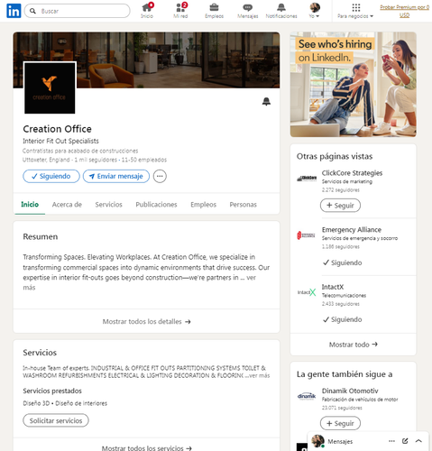Toggle Siguiendo for Emergency Alliance
Image resolution: width=432 pixels, height=451 pixels.
(x=343, y=262)
